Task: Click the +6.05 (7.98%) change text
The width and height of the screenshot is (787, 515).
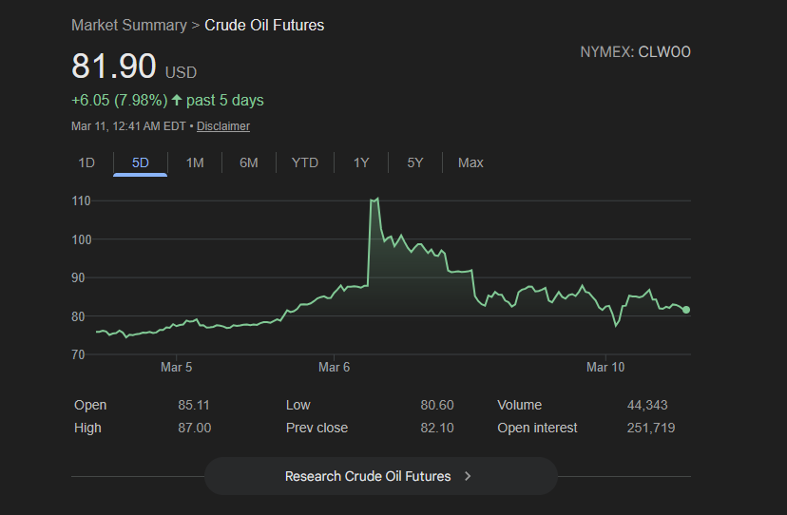Action: (x=120, y=100)
